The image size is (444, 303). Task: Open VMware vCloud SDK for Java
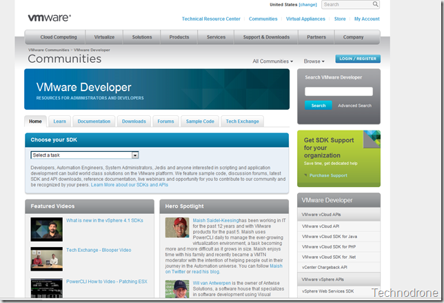330,236
